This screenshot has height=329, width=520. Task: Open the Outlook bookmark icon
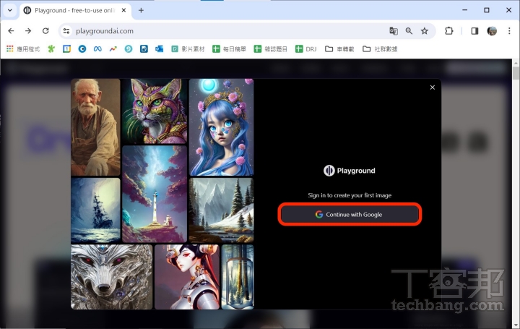(x=159, y=49)
